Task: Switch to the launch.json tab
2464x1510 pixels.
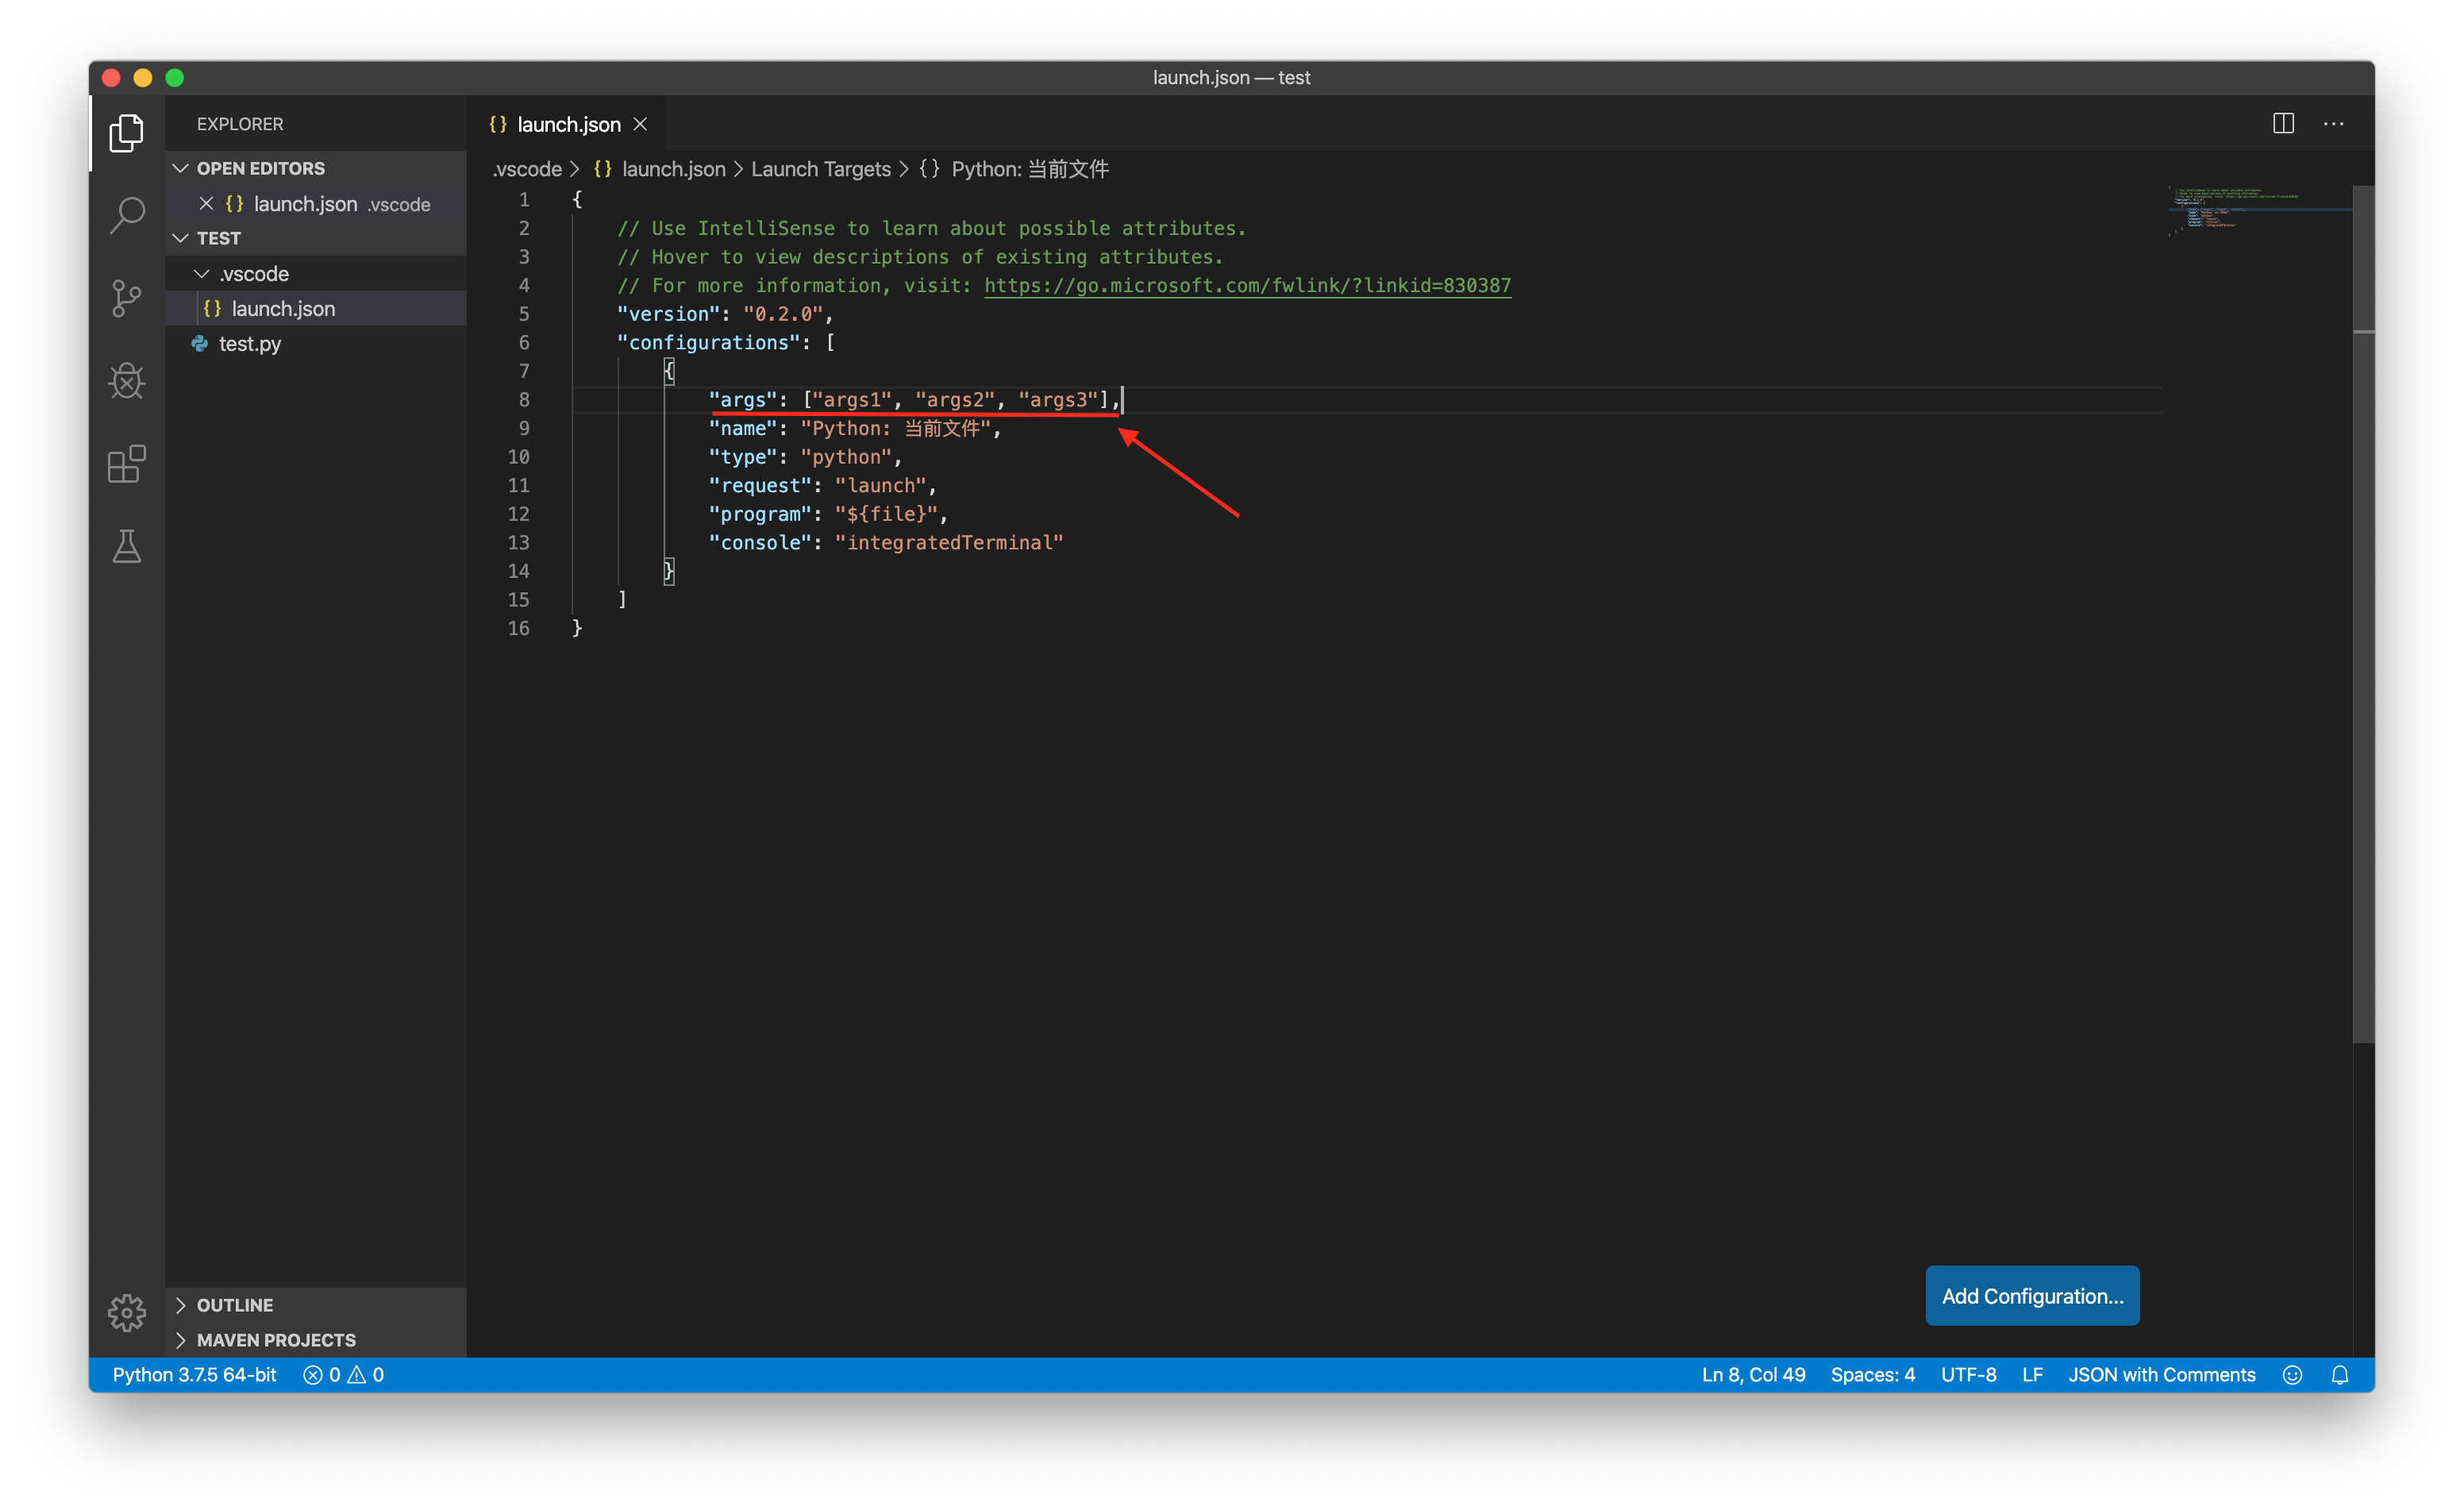Action: click(566, 124)
